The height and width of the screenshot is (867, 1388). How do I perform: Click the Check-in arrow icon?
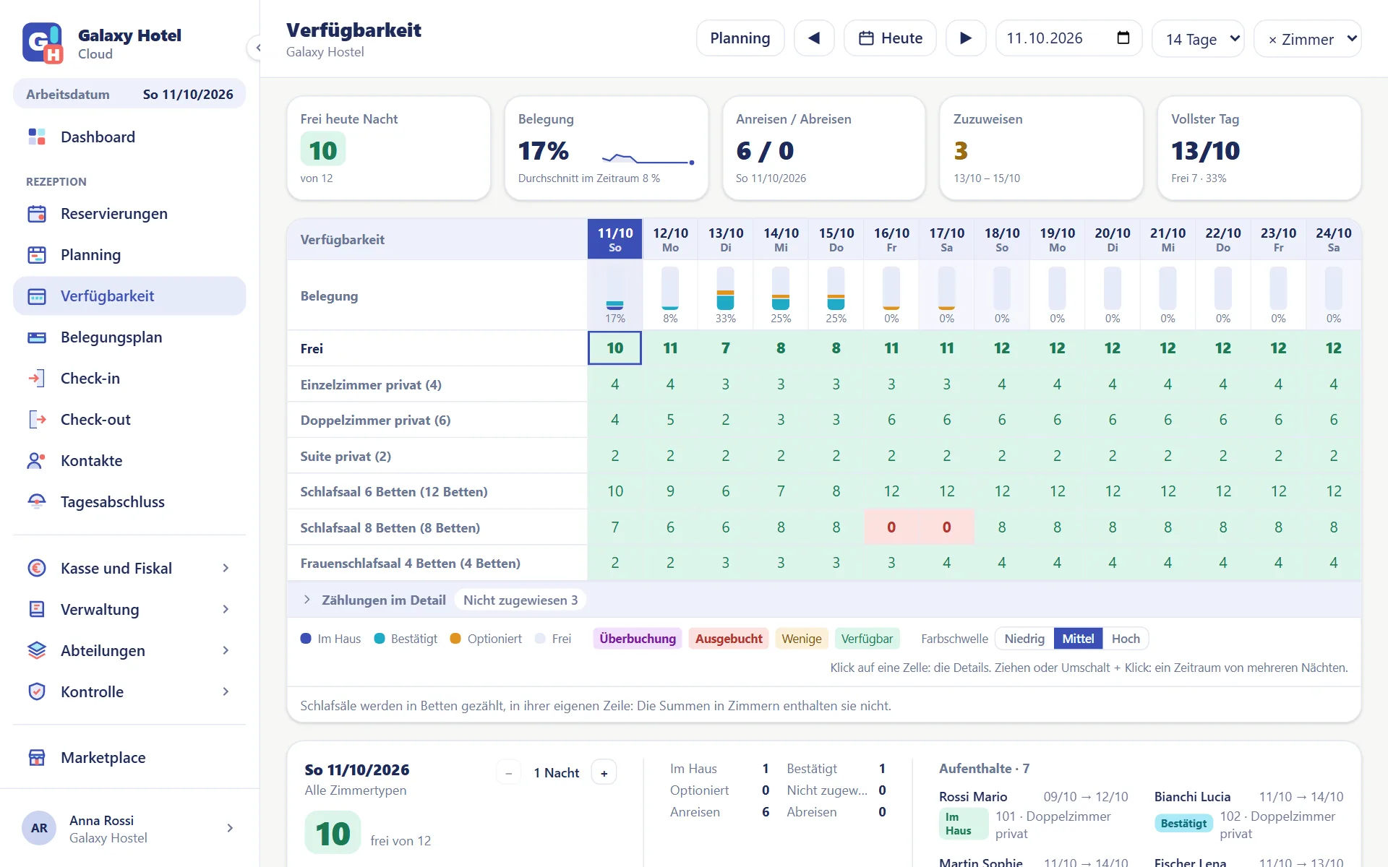[37, 379]
